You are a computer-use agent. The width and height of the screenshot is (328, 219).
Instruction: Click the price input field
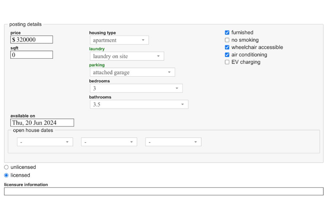click(32, 39)
